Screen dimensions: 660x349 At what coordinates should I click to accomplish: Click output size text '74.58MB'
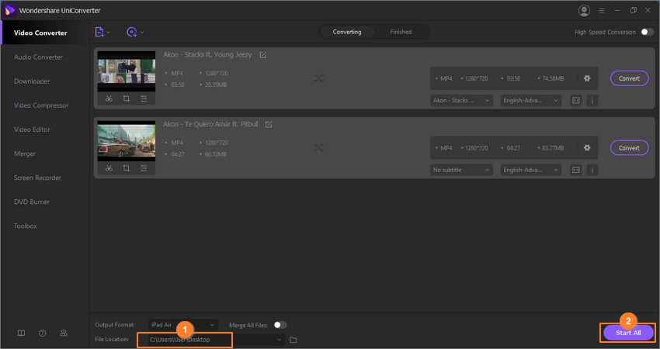pos(553,78)
